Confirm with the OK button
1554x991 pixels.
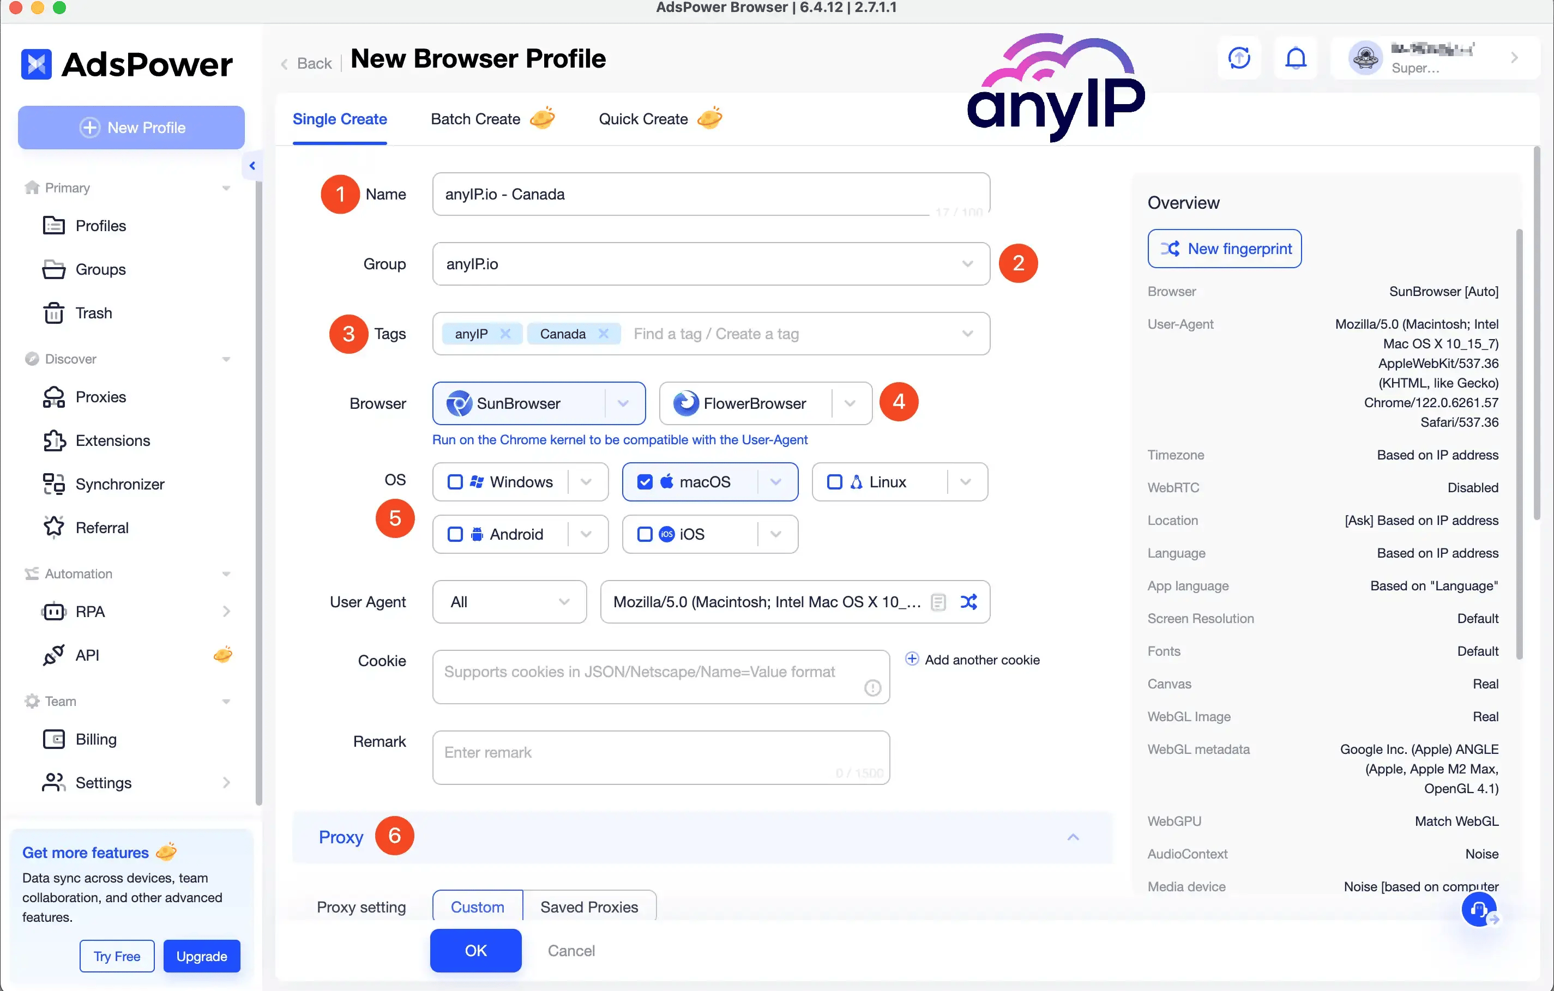click(475, 950)
